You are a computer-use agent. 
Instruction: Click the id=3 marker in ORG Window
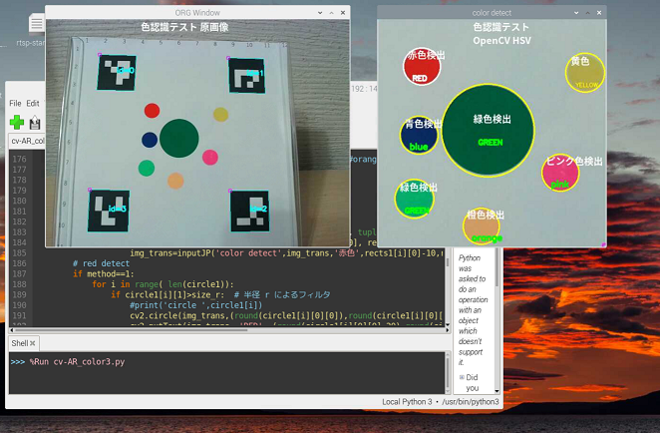point(109,211)
